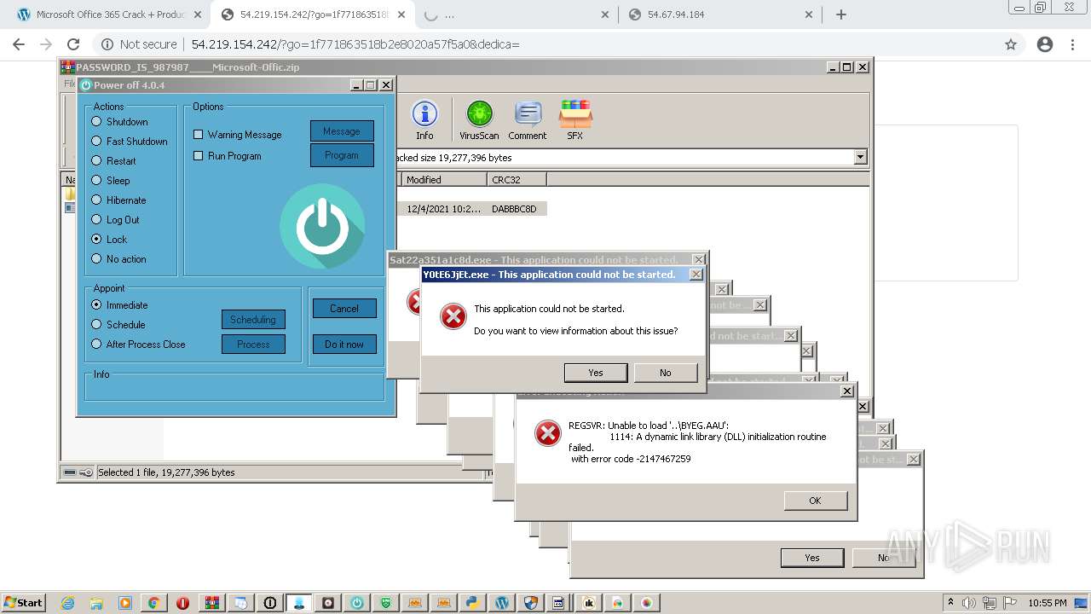1091x614 pixels.
Task: Switch to WinRAR in the taskbar
Action: coord(211,603)
